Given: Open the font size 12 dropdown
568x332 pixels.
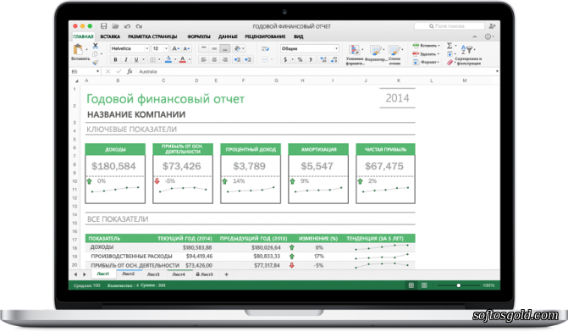Looking at the screenshot, I should click(160, 48).
